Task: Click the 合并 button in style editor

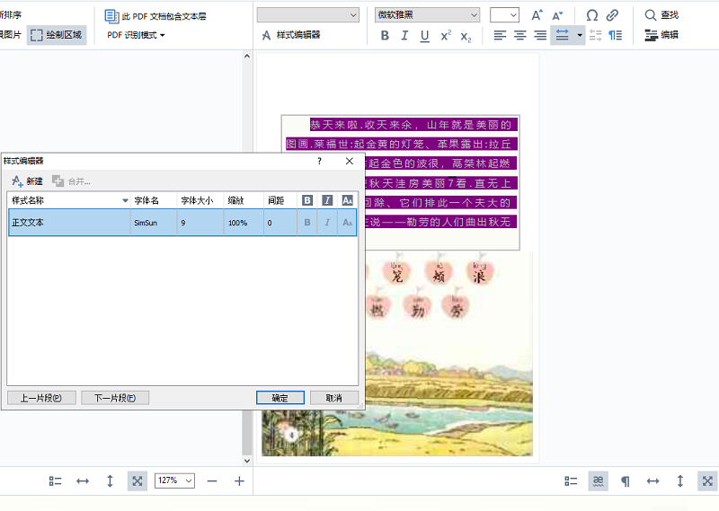Action: coord(71,181)
